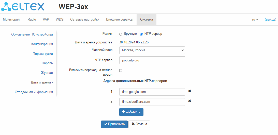
Task: Open the Часовой пояс timezone dropdown
Action: [x=152, y=50]
